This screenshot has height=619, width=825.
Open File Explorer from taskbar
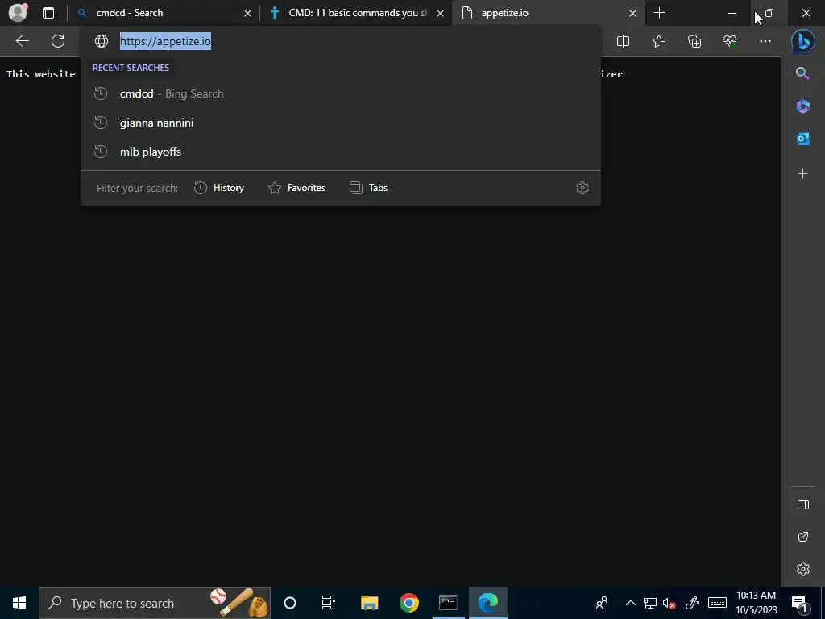coord(369,603)
